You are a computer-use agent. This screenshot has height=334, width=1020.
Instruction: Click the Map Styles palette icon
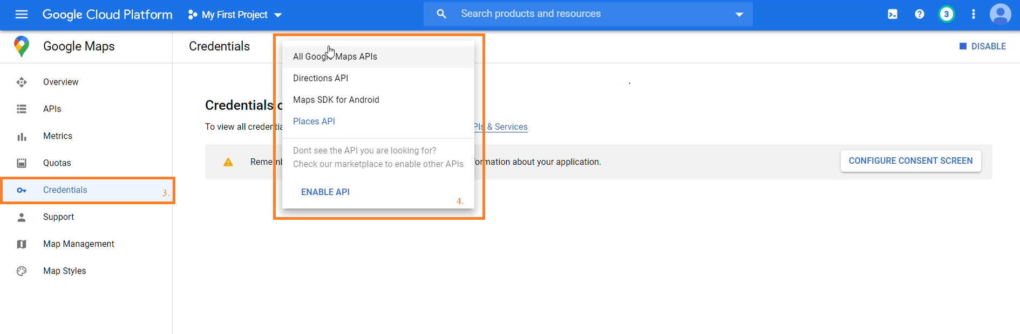(x=22, y=271)
